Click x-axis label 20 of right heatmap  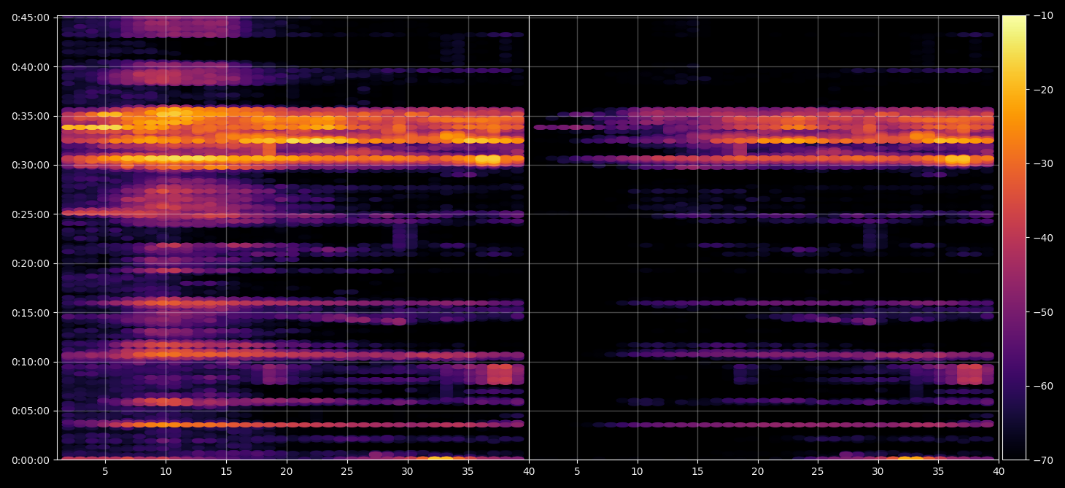tap(758, 472)
